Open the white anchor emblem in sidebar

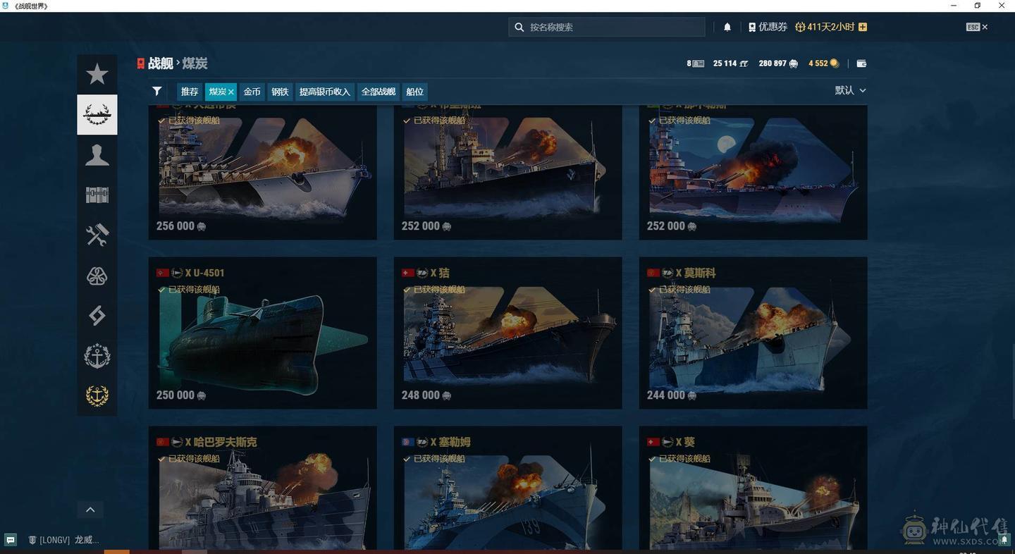point(97,356)
